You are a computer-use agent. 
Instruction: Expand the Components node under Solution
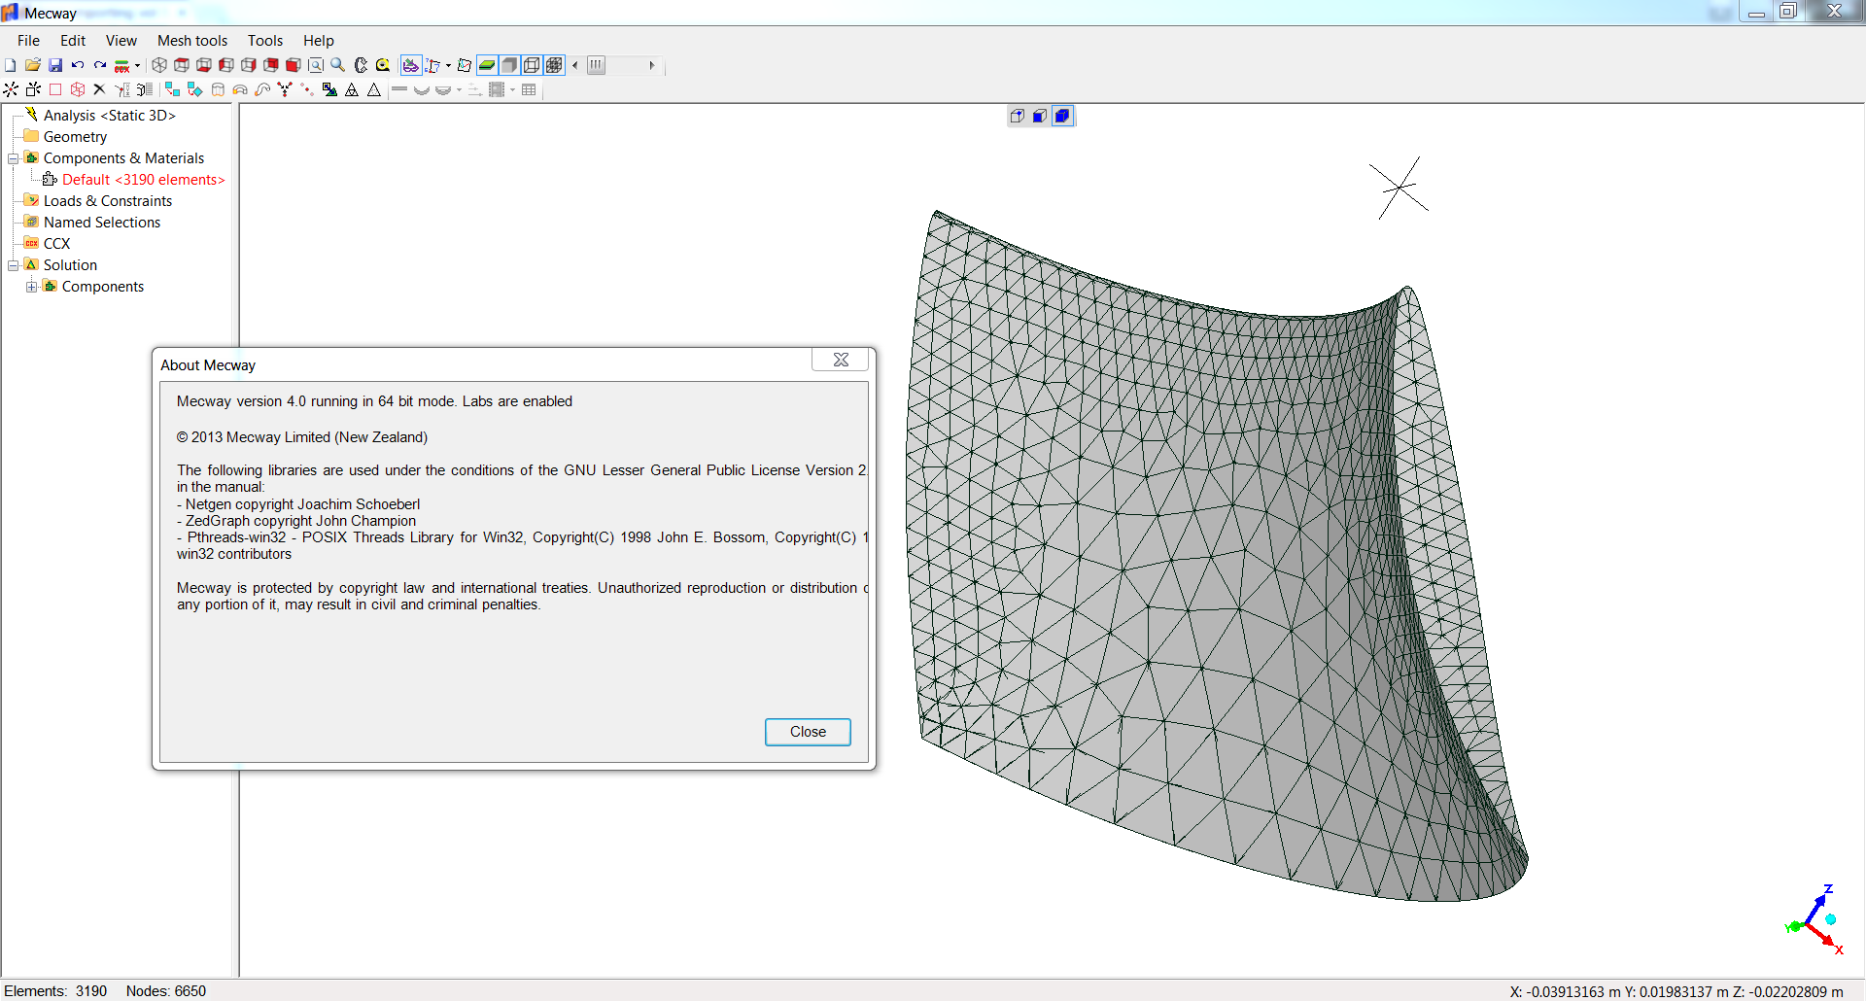(x=32, y=287)
